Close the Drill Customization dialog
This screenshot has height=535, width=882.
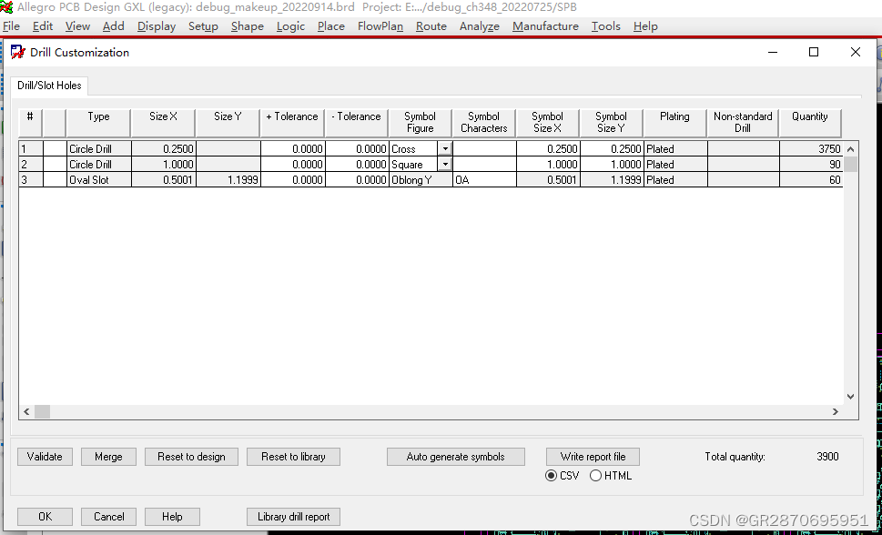pos(856,53)
